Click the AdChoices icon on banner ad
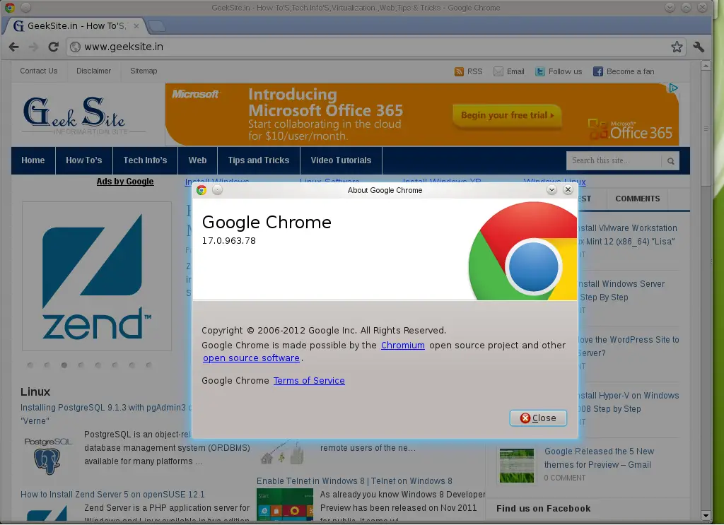The image size is (724, 525). coord(673,88)
